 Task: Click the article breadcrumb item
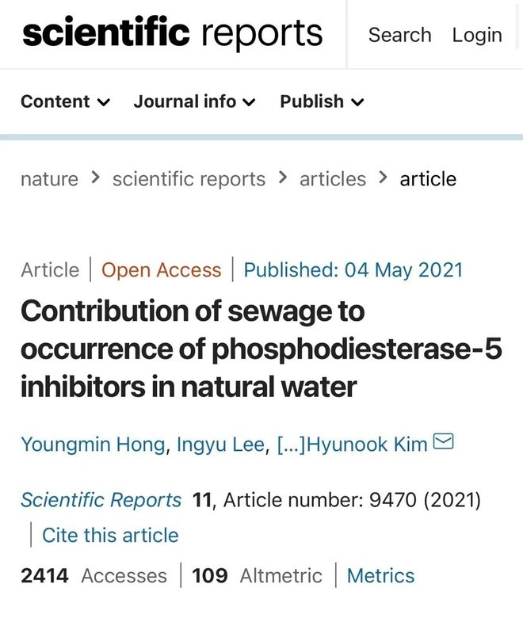pos(428,179)
